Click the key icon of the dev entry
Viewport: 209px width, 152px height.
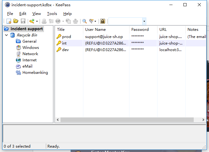click(59, 50)
